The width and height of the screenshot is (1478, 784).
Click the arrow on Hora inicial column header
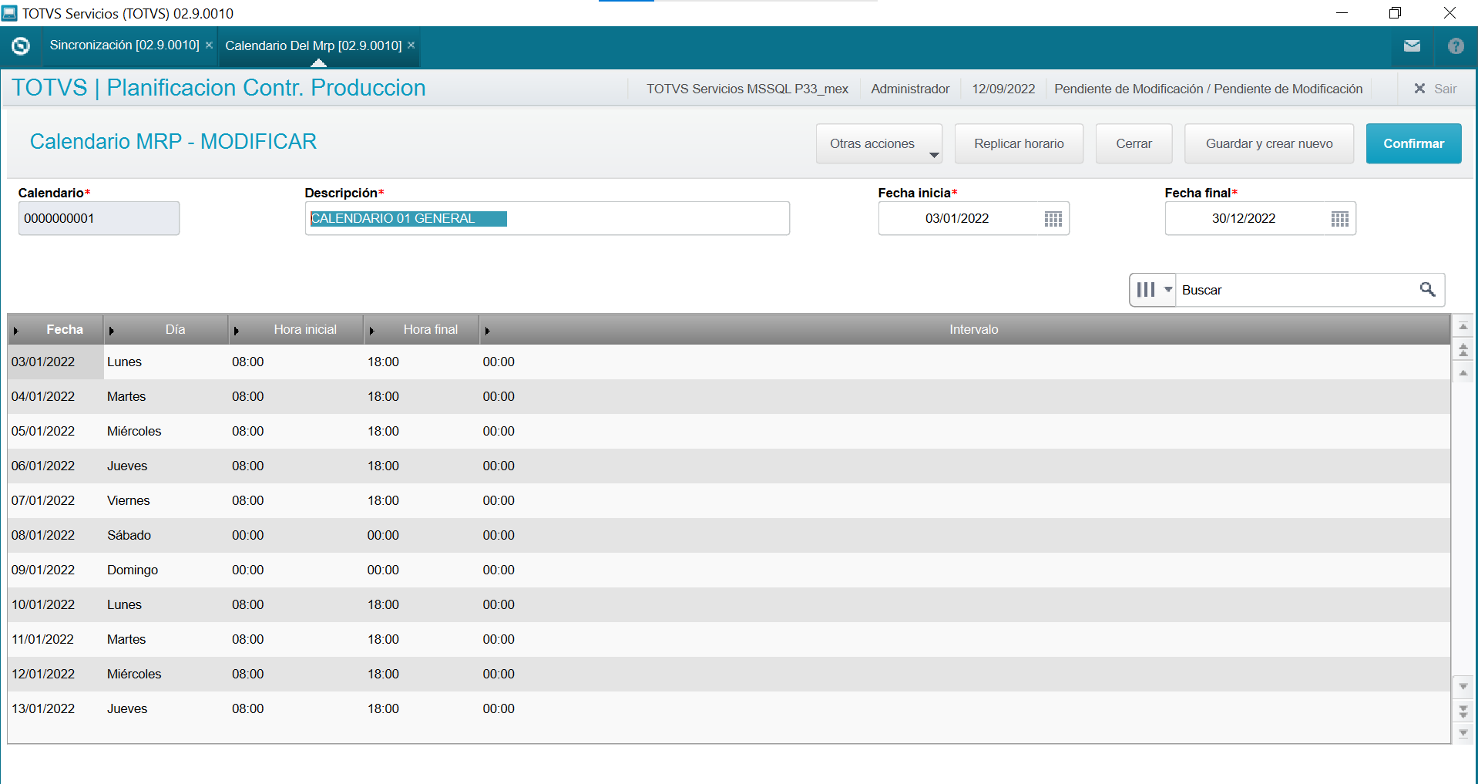[237, 331]
